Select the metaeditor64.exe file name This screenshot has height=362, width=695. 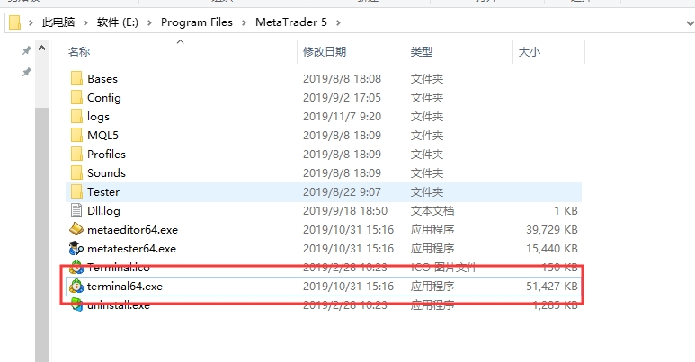pyautogui.click(x=132, y=230)
